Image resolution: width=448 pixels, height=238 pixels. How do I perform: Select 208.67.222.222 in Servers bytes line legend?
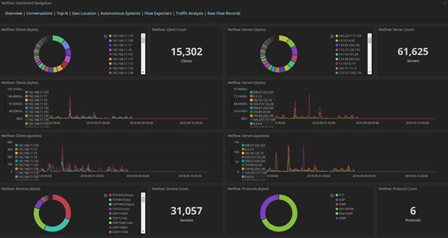click(262, 93)
